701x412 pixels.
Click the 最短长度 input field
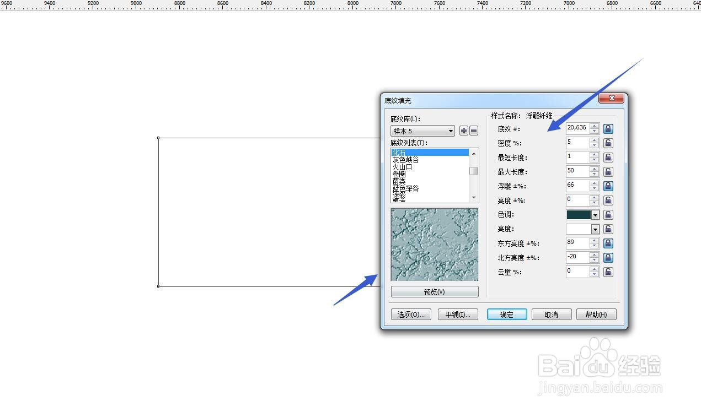point(577,157)
